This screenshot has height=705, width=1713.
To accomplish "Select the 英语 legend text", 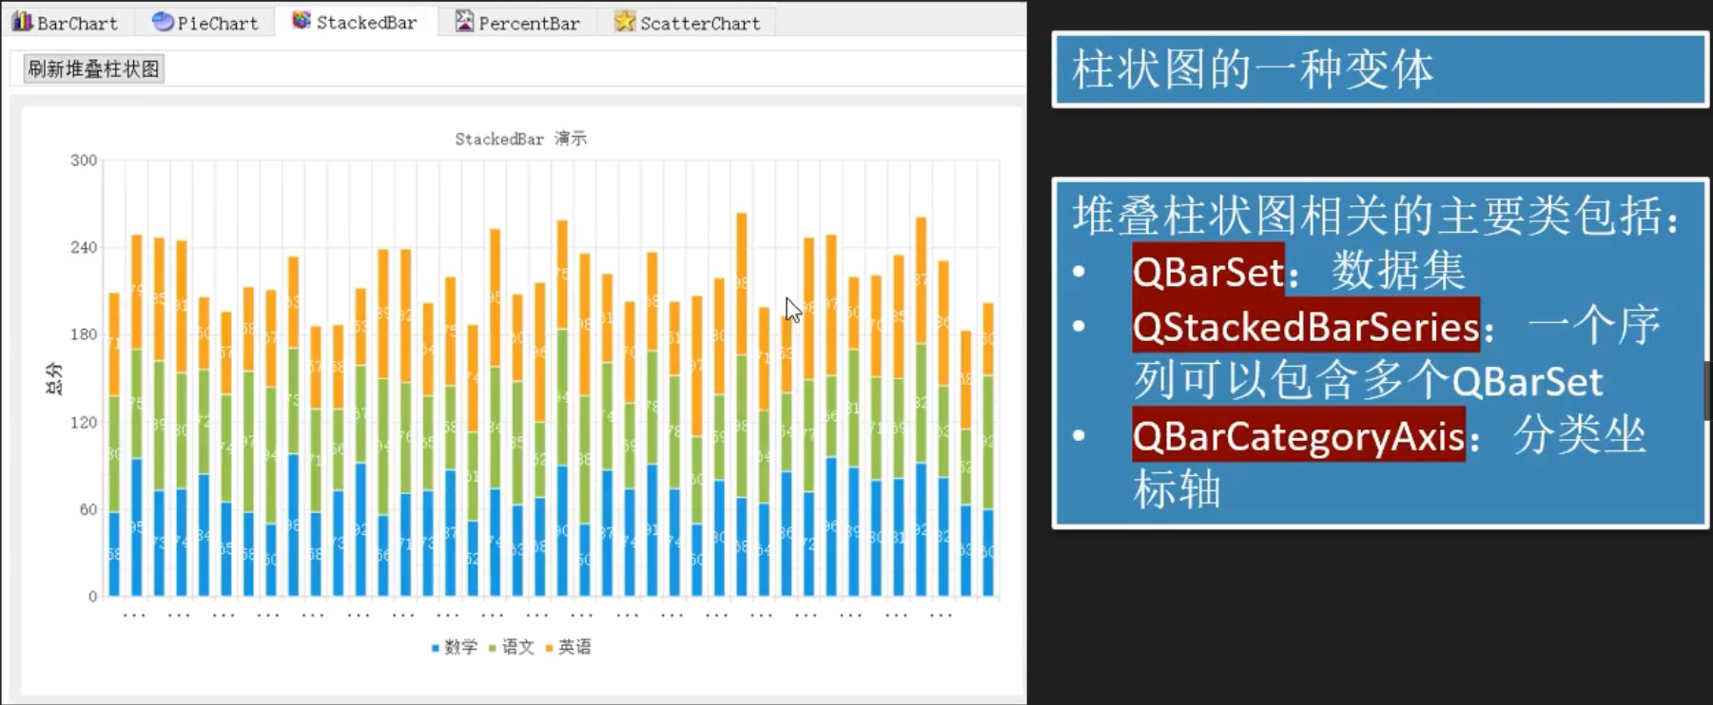I will 574,647.
